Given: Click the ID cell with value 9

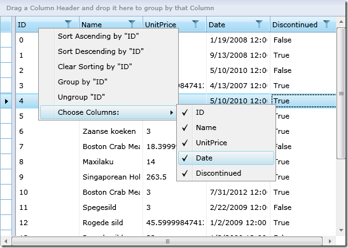Looking at the screenshot, I should tap(48, 177).
